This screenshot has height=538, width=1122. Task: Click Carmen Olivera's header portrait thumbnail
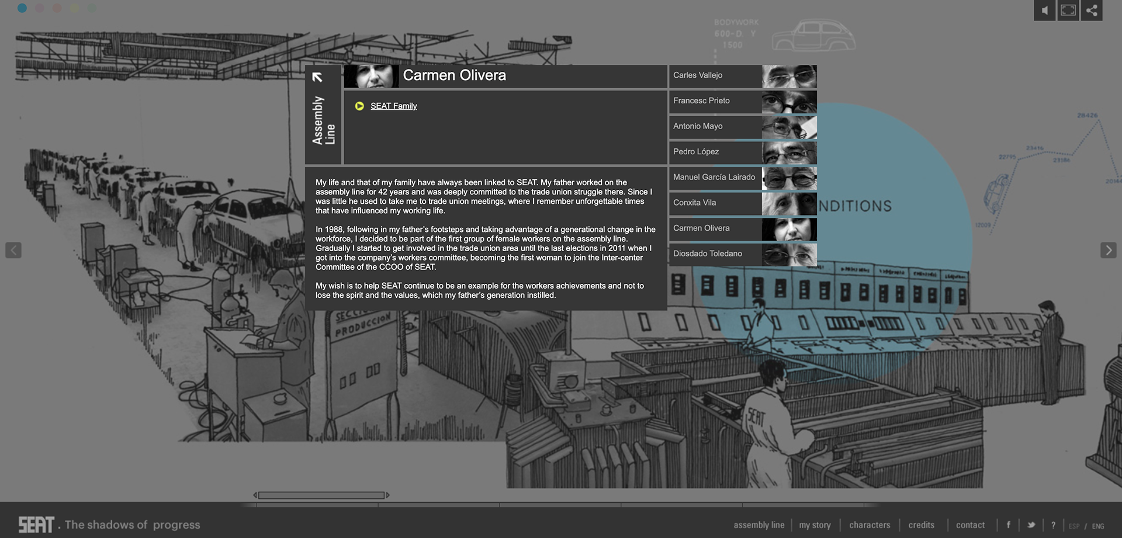pyautogui.click(x=371, y=76)
